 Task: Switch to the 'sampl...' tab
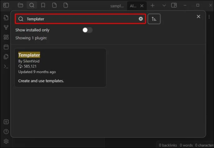[117, 6]
